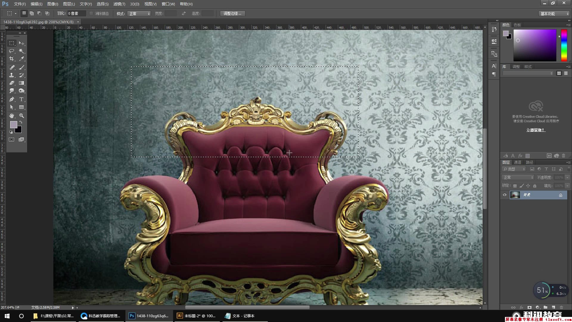Select the Clone Stamp tool
The width and height of the screenshot is (572, 322).
[12, 75]
